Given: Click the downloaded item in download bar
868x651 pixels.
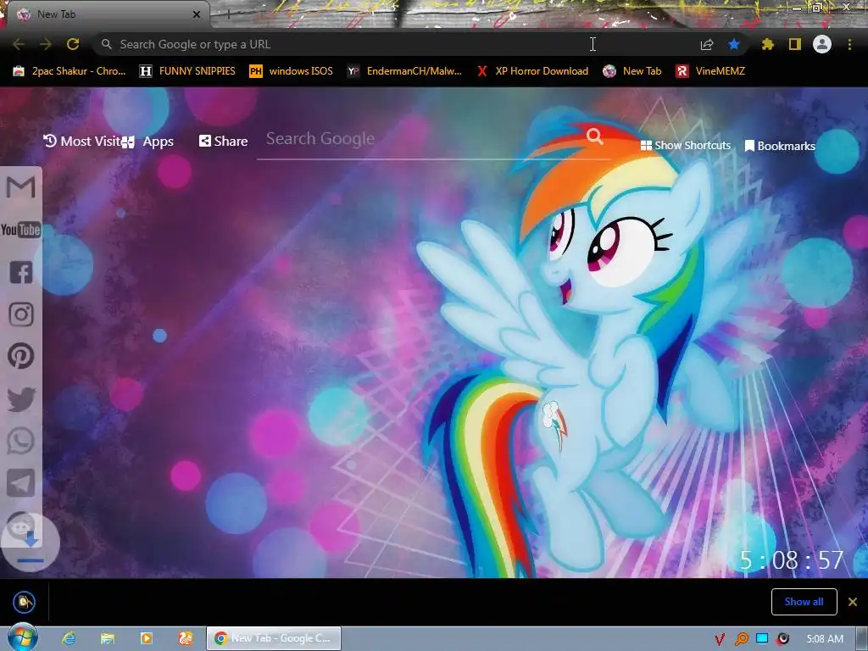Looking at the screenshot, I should pyautogui.click(x=25, y=602).
